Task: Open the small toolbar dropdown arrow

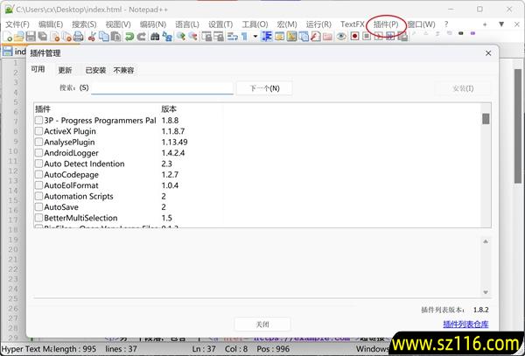Action: point(255,36)
